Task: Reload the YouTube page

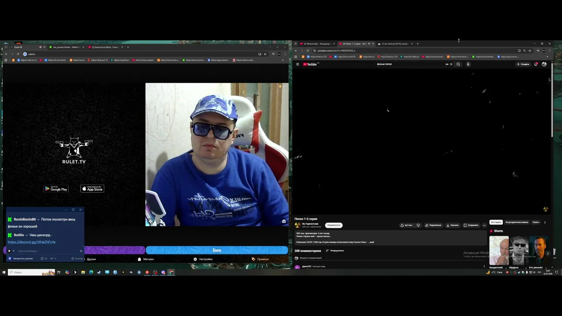Action: point(307,50)
